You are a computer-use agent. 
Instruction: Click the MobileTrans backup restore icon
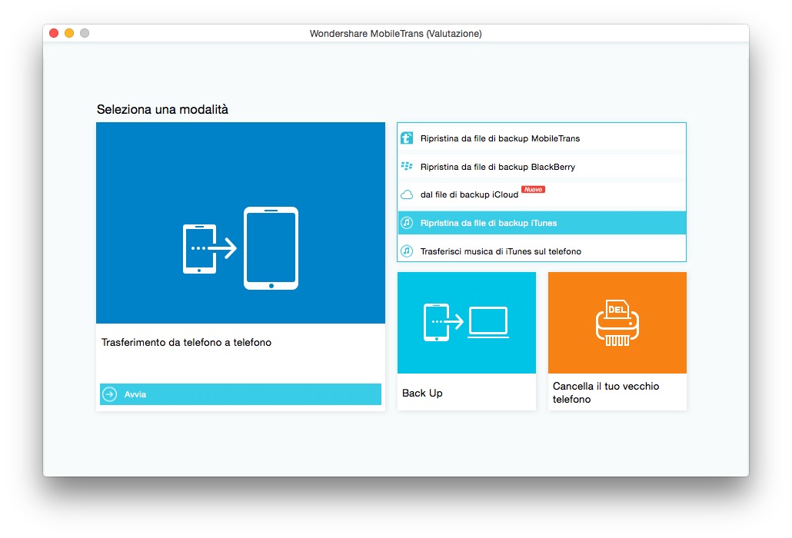(407, 138)
